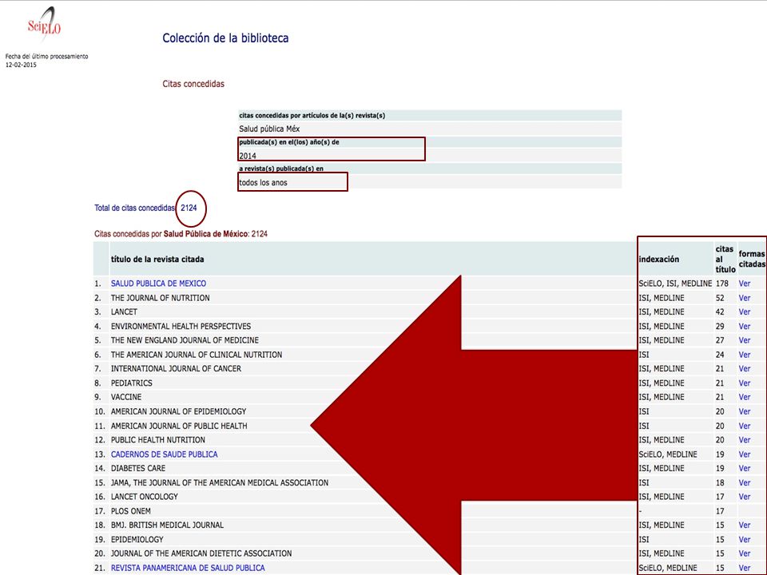
Task: Click the total citations number 2124
Action: [x=189, y=208]
